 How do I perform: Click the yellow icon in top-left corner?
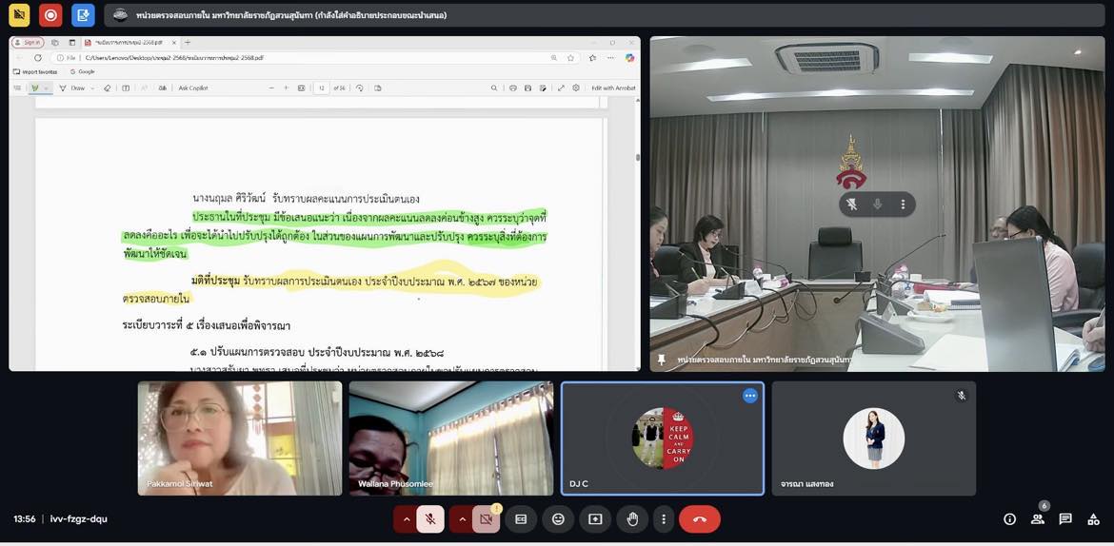tap(19, 15)
